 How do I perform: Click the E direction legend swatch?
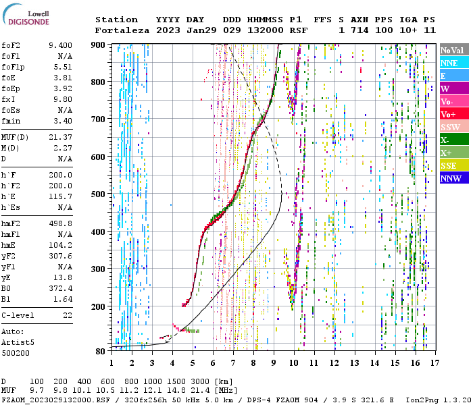click(x=454, y=76)
